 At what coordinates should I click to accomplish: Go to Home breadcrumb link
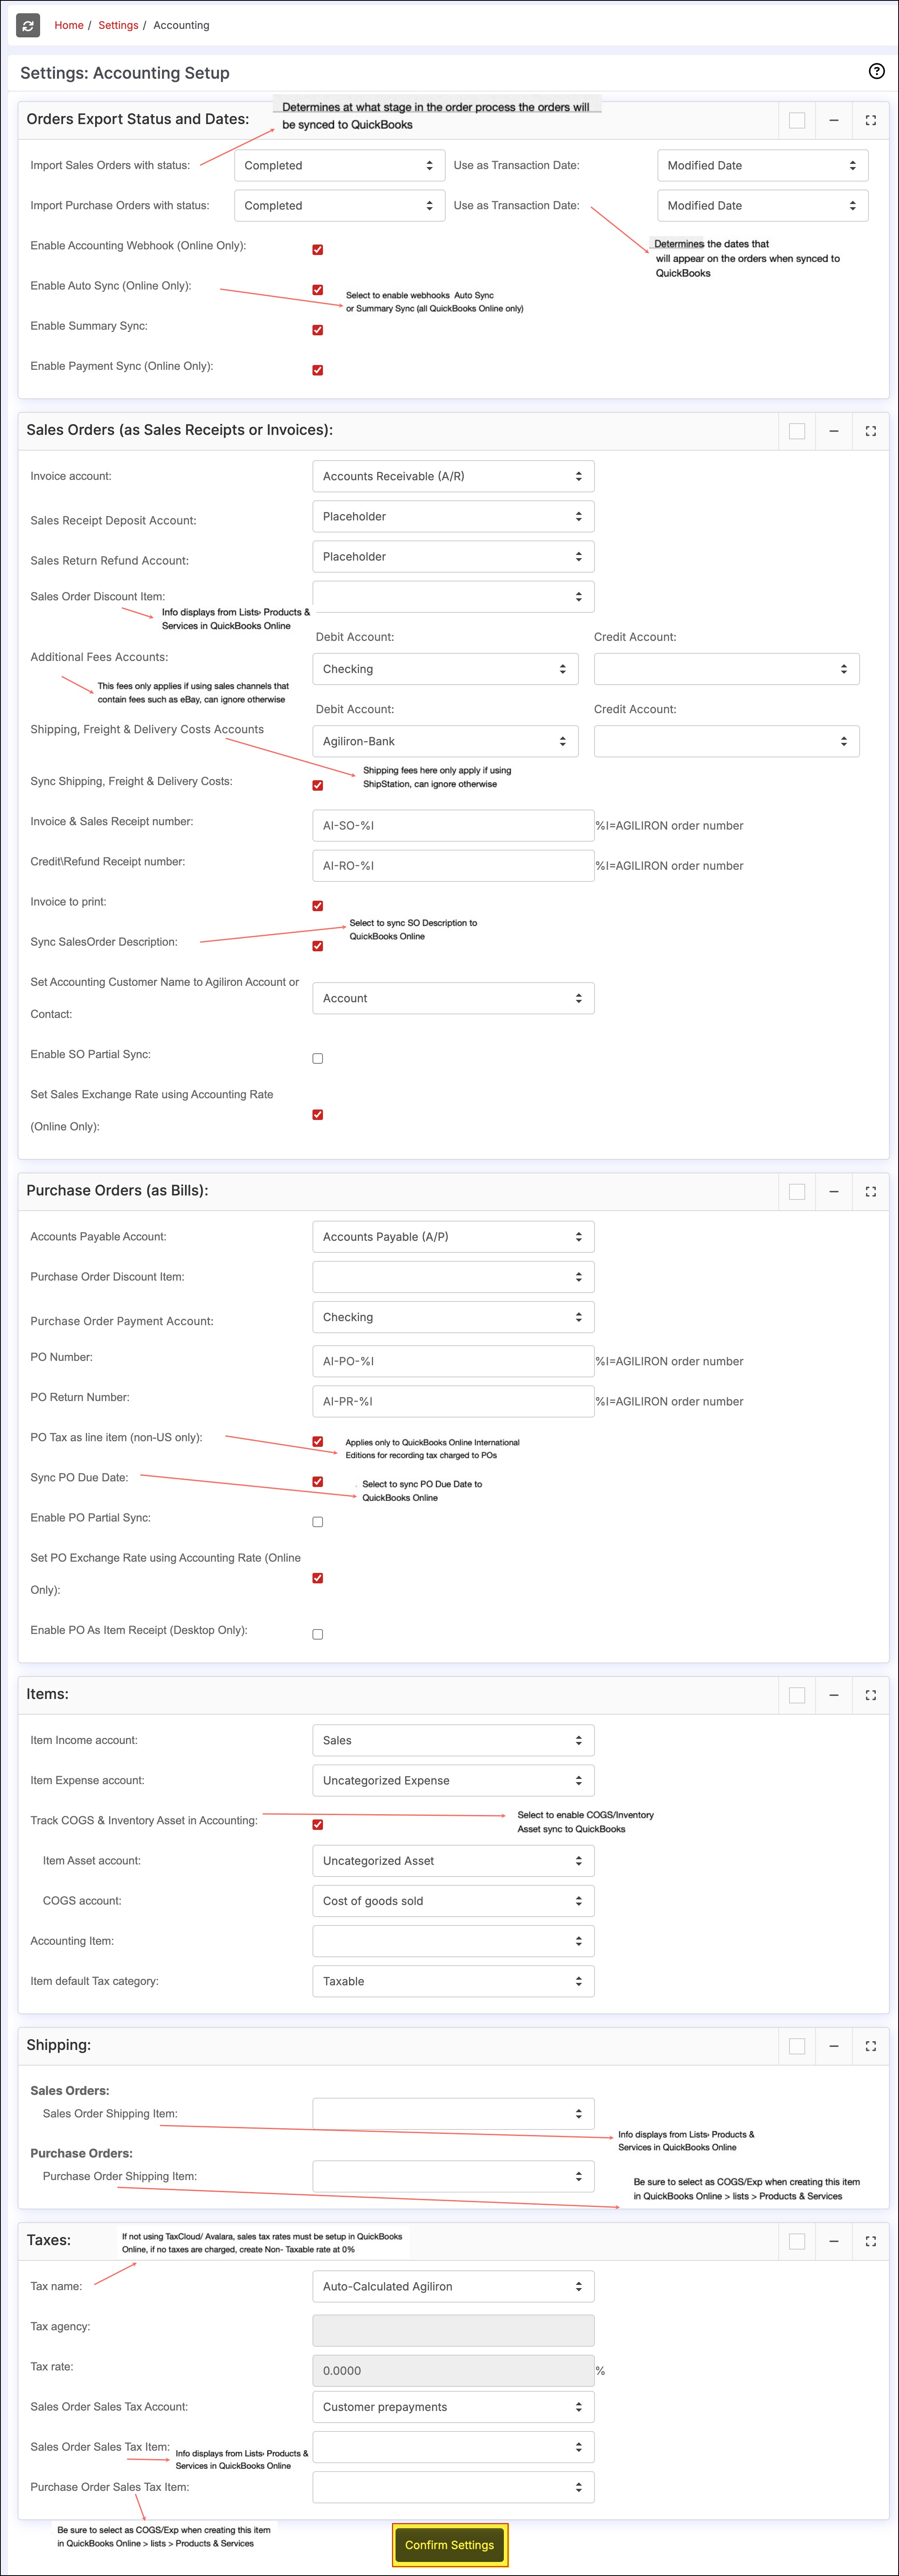[x=69, y=25]
